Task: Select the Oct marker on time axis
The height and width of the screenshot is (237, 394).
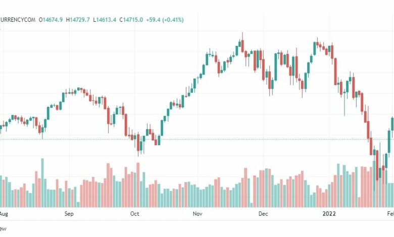Action: [x=135, y=214]
